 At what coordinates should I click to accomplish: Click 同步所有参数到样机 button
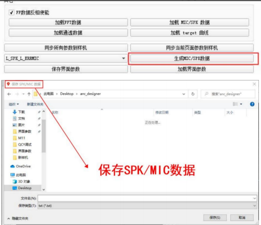click(x=66, y=48)
